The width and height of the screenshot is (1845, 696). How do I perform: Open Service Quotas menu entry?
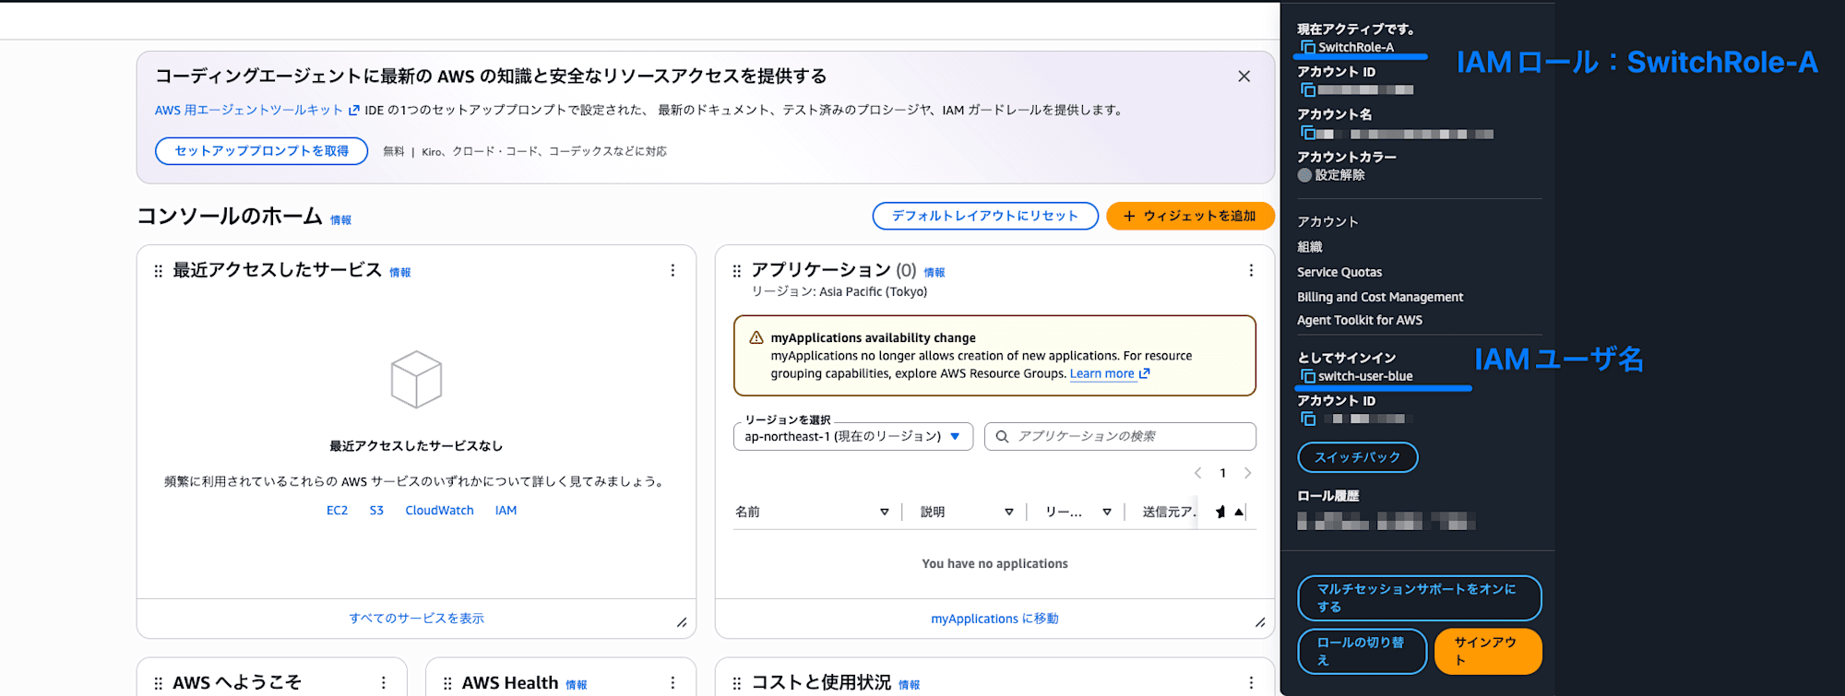pos(1339,272)
